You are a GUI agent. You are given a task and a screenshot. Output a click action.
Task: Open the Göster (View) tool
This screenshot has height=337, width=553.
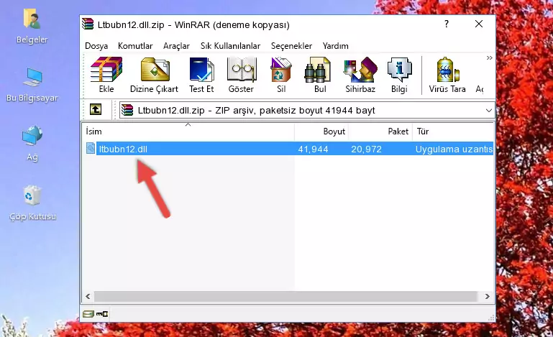click(x=241, y=75)
